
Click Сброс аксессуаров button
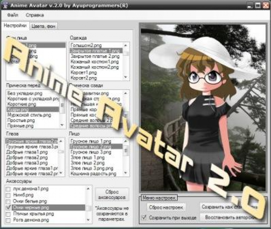point(112,195)
